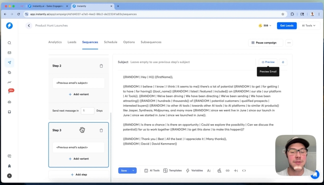Click the Chrome profile avatar
324x185 pixels.
(x=312, y=14)
